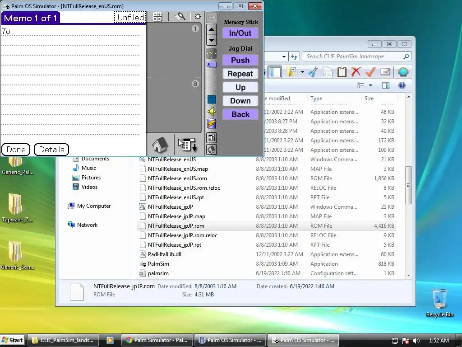Click Done in the memo screen

[16, 150]
